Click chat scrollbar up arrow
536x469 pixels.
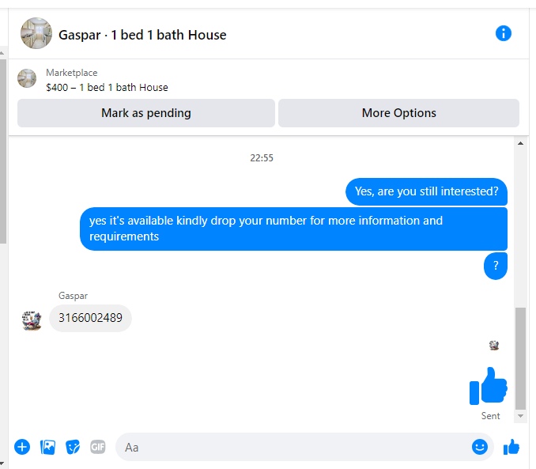520,143
